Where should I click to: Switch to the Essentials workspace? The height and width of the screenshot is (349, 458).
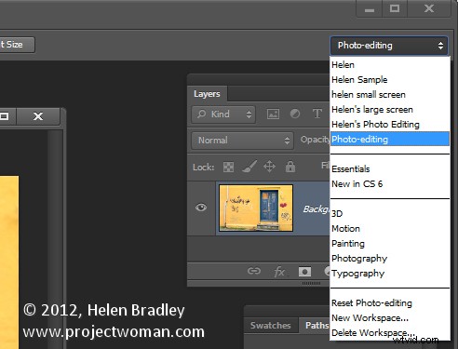[390, 168]
